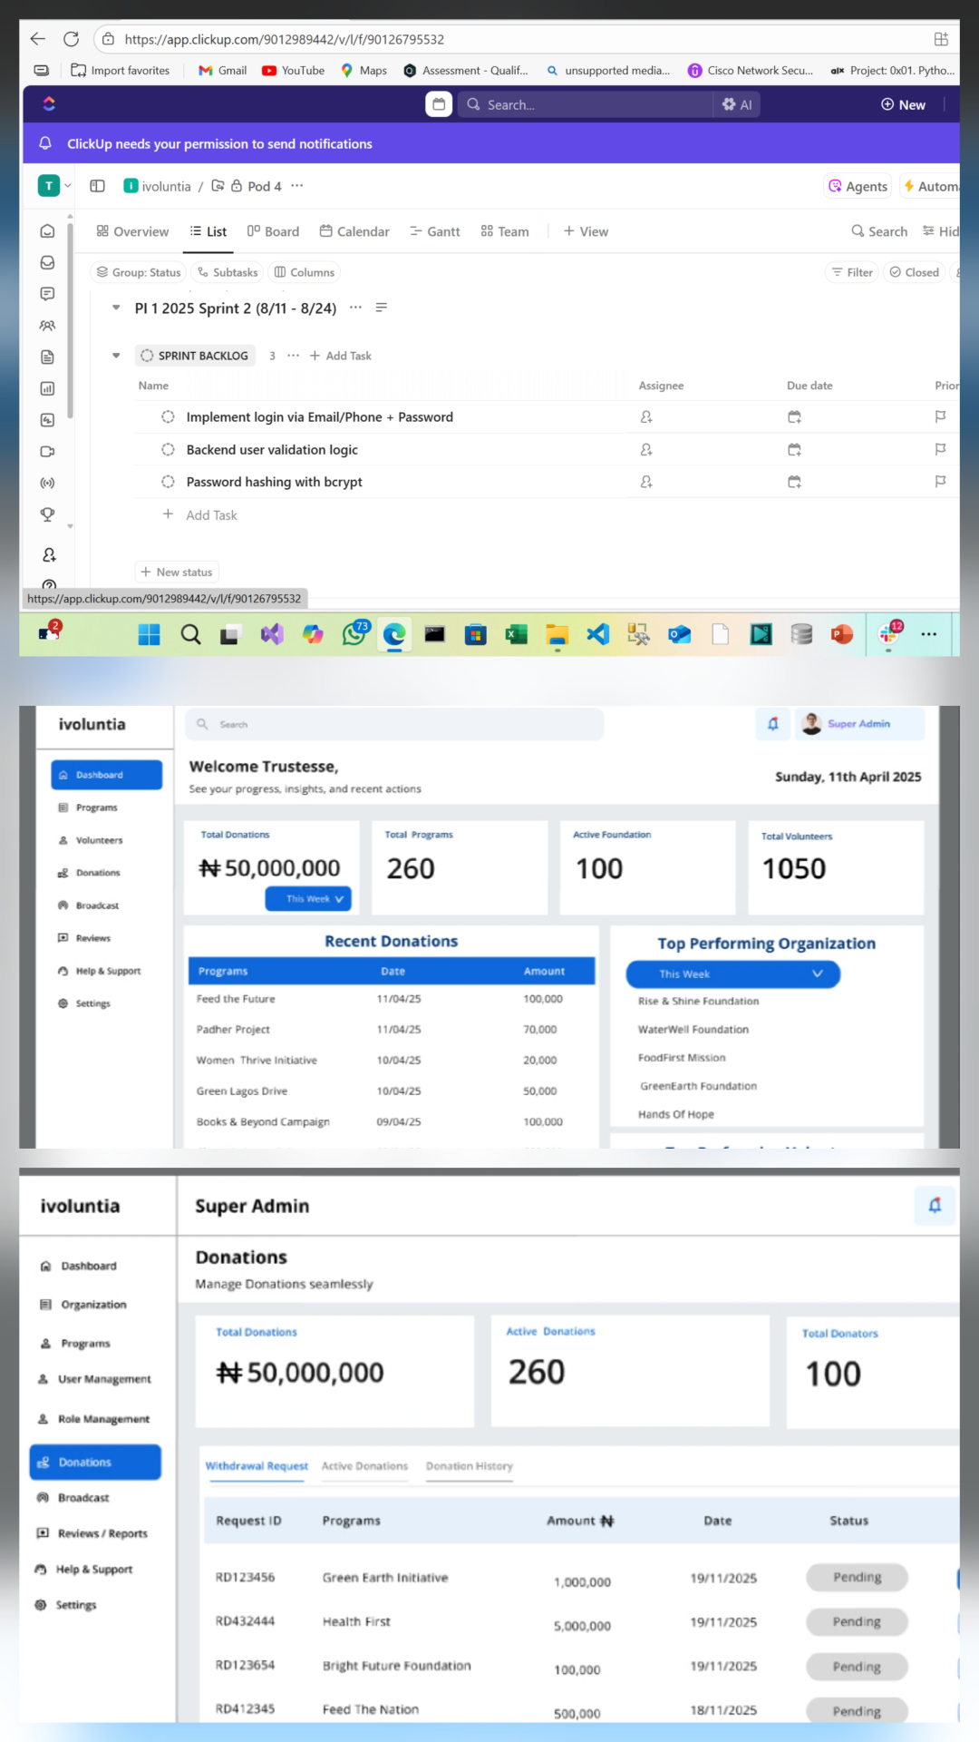The image size is (979, 1742).
Task: Open the Windows Start button
Action: pos(150,634)
